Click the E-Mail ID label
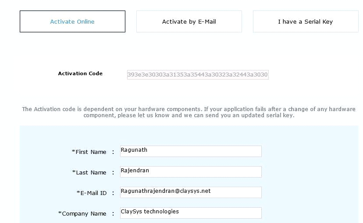This screenshot has height=223, width=363. pos(93,193)
